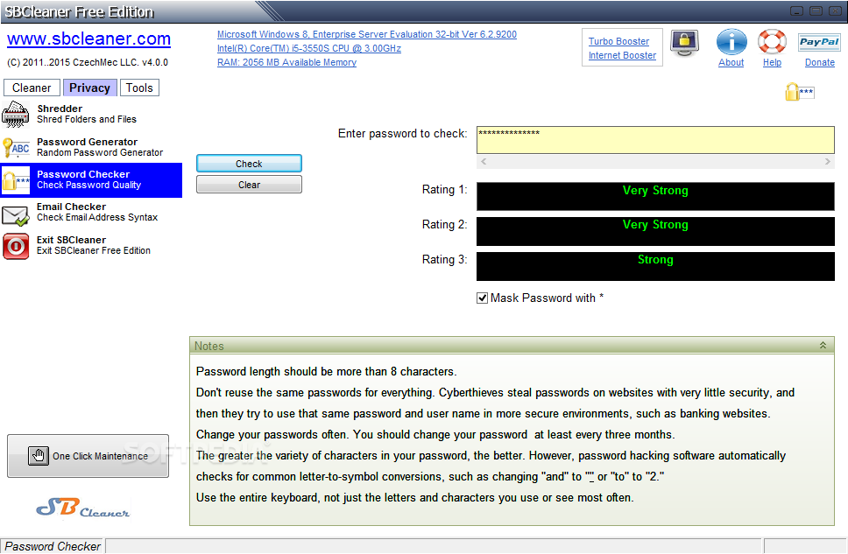Open Email Checker entry
The image size is (848, 554).
pos(91,213)
